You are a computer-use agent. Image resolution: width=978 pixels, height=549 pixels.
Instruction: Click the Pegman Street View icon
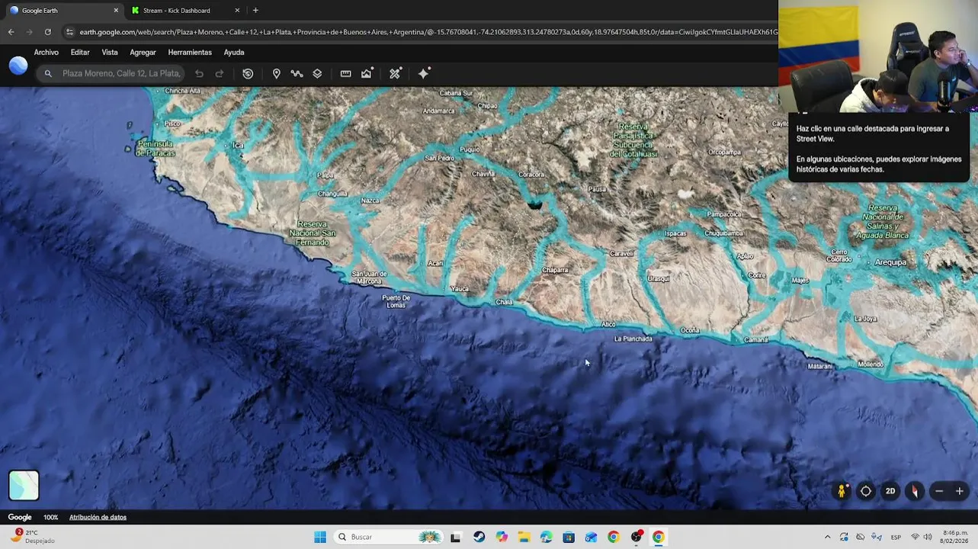pos(842,491)
